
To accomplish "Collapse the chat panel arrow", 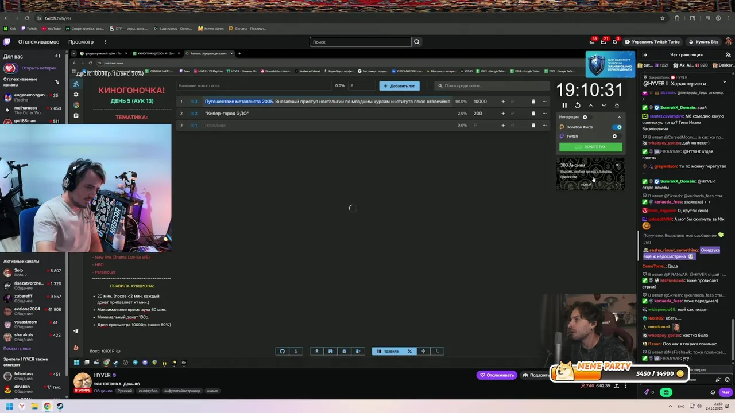I will coord(644,55).
